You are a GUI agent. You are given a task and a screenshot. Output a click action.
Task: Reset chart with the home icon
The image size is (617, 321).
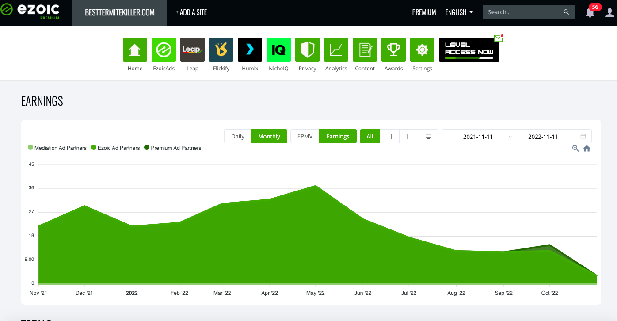(x=587, y=149)
